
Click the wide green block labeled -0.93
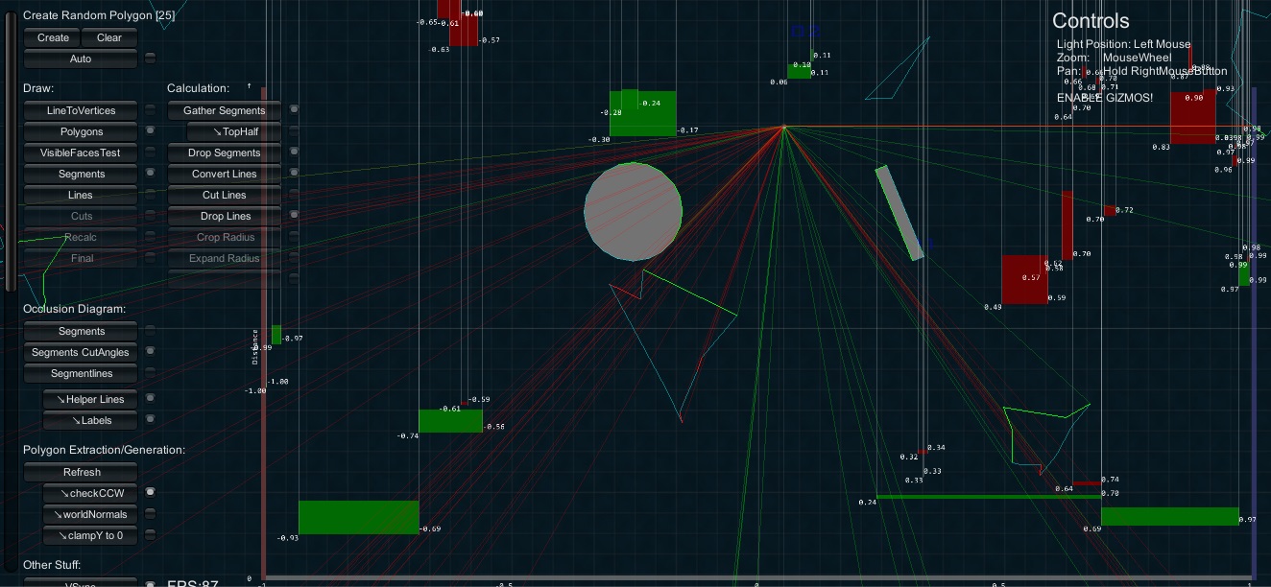tap(359, 517)
